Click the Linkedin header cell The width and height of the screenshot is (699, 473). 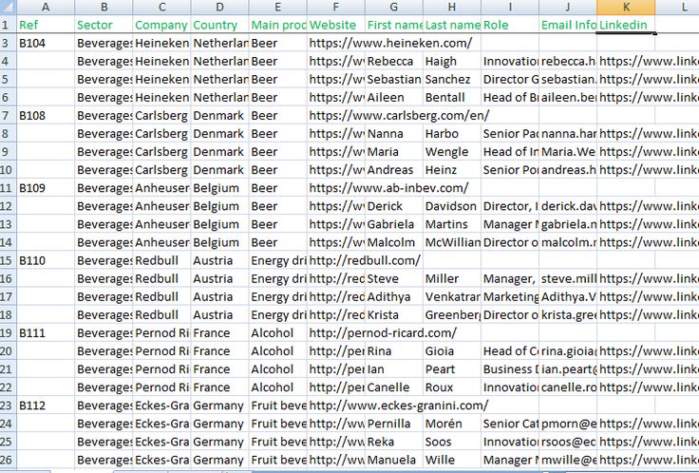pyautogui.click(x=626, y=25)
